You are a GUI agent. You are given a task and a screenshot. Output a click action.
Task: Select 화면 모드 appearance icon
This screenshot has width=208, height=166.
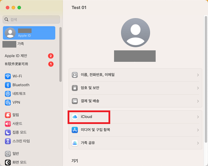(8, 163)
